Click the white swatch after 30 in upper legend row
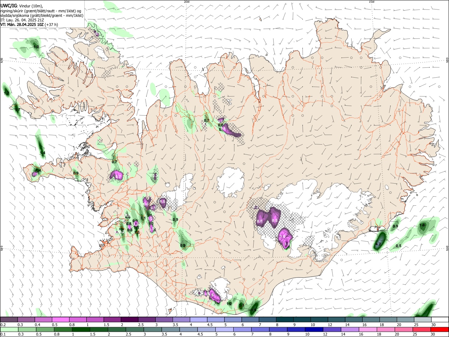The image size is (449, 337). [x=440, y=319]
